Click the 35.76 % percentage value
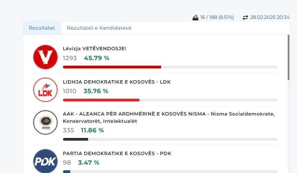The height and width of the screenshot is (173, 297). 96,91
